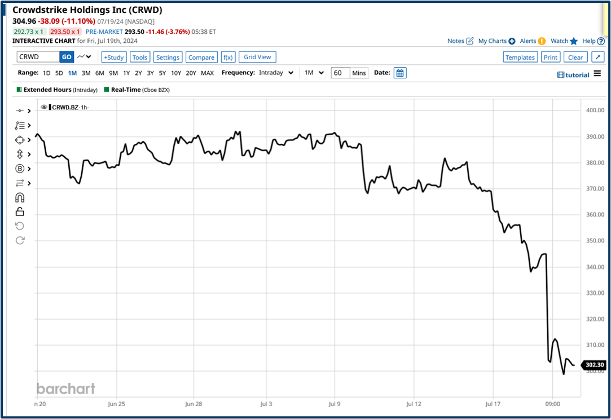Image resolution: width=611 pixels, height=419 pixels.
Task: Click the Redo arrow icon
Action: tap(20, 240)
